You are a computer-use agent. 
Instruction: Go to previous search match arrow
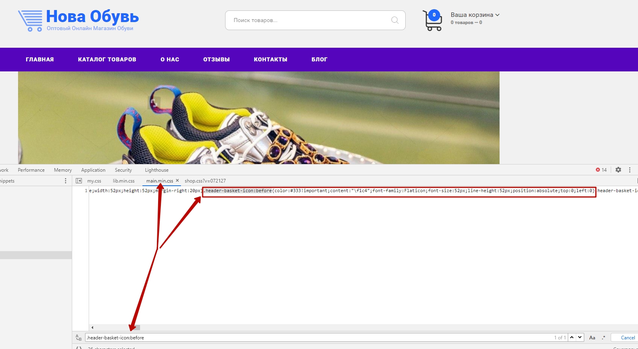[x=572, y=337]
